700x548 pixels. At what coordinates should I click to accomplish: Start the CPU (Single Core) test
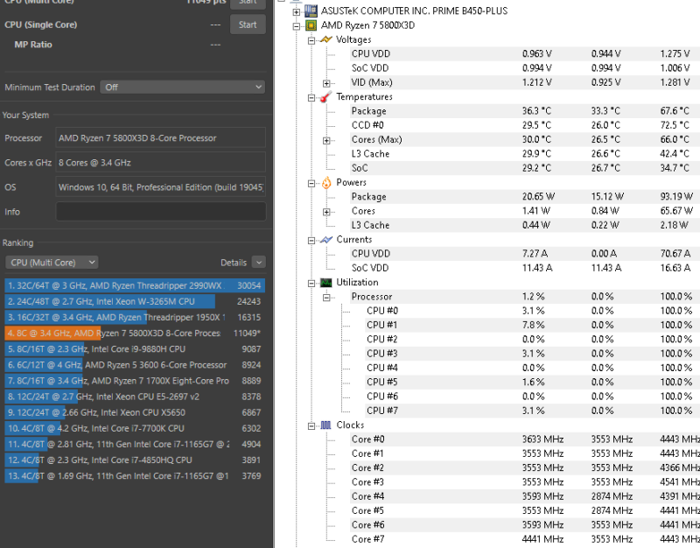[x=248, y=25]
